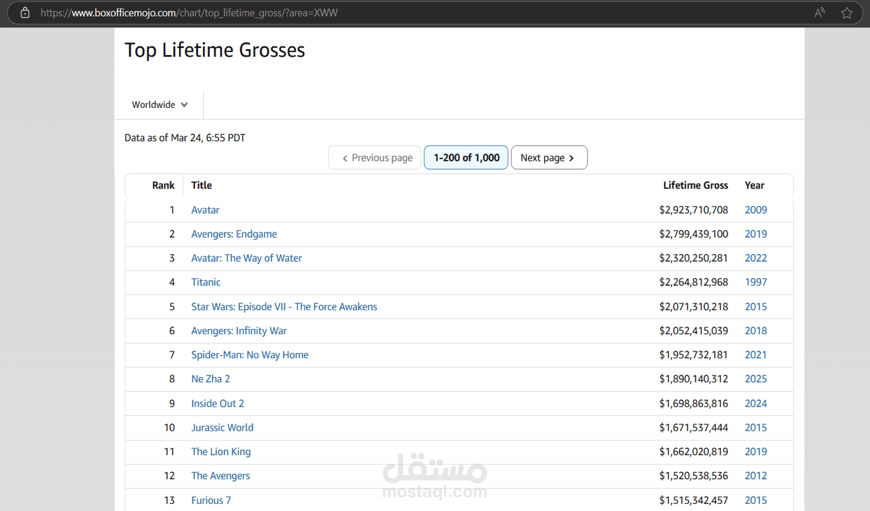Sort by the Rank column header
The width and height of the screenshot is (870, 511).
tap(163, 185)
